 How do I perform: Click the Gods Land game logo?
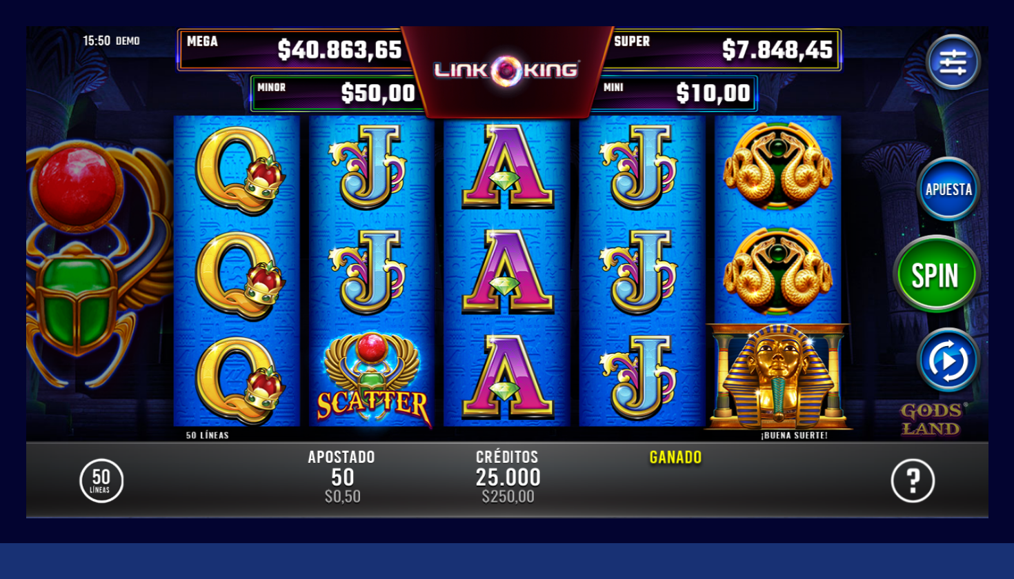[931, 419]
